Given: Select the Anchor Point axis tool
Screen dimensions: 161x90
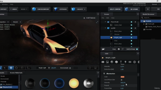Looking at the screenshot, I should pyautogui.click(x=28, y=68).
